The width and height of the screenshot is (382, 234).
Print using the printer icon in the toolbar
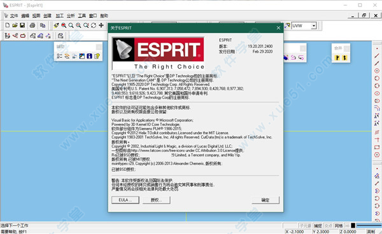click(32, 25)
